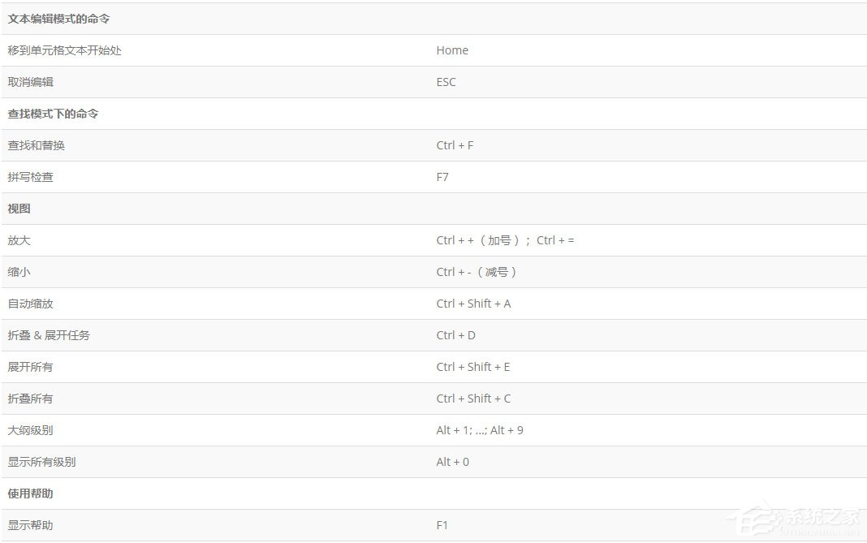Click the 'Ctrl + Shift + C' shortcut text
The width and height of the screenshot is (867, 543).
click(x=473, y=399)
